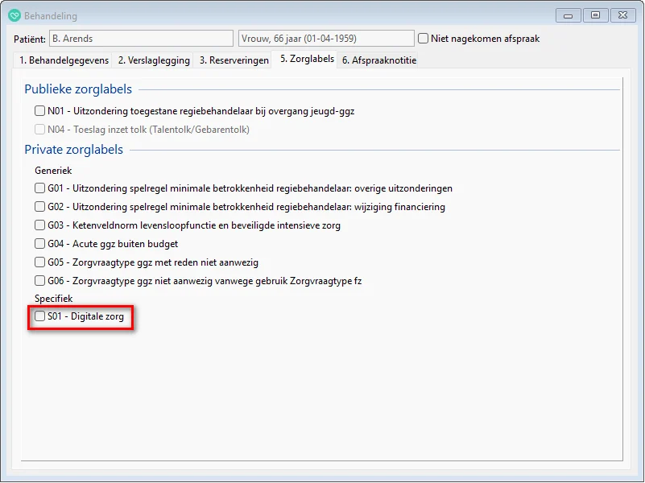Select the 5. Zorglabels tab
This screenshot has height=483, width=645.
click(306, 60)
